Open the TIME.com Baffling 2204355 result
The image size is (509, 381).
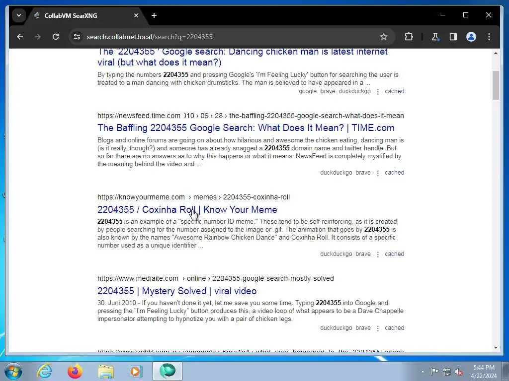(246, 127)
